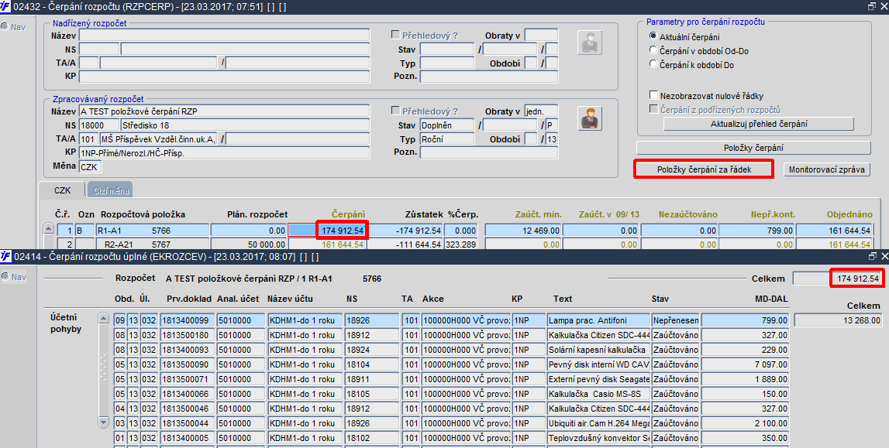Click MD-DAL amount 7 097.00
Viewport: 889px width, 448px height.
tap(745, 364)
